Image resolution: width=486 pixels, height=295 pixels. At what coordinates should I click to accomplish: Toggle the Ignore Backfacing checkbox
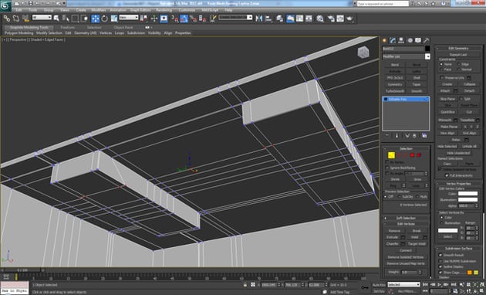pyautogui.click(x=387, y=168)
